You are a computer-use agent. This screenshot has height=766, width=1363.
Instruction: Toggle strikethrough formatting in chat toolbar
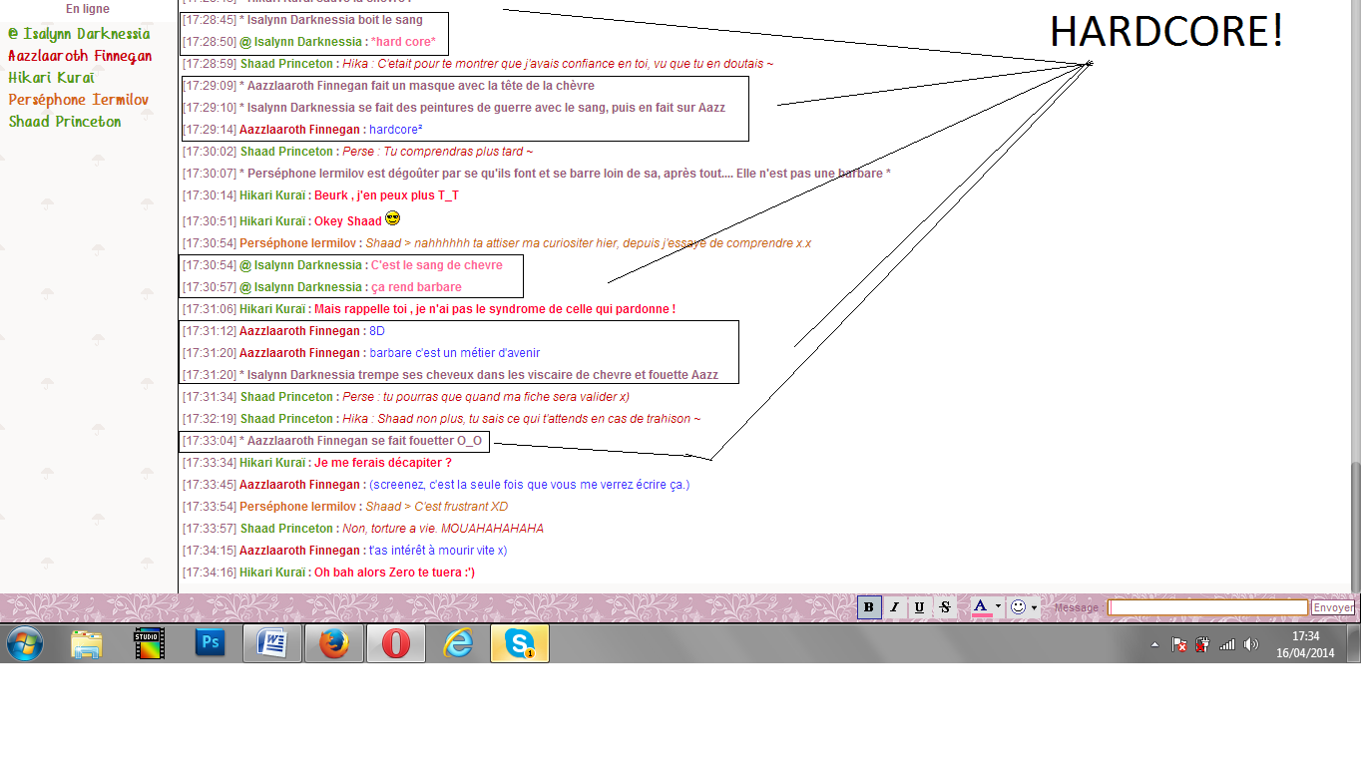pyautogui.click(x=945, y=607)
